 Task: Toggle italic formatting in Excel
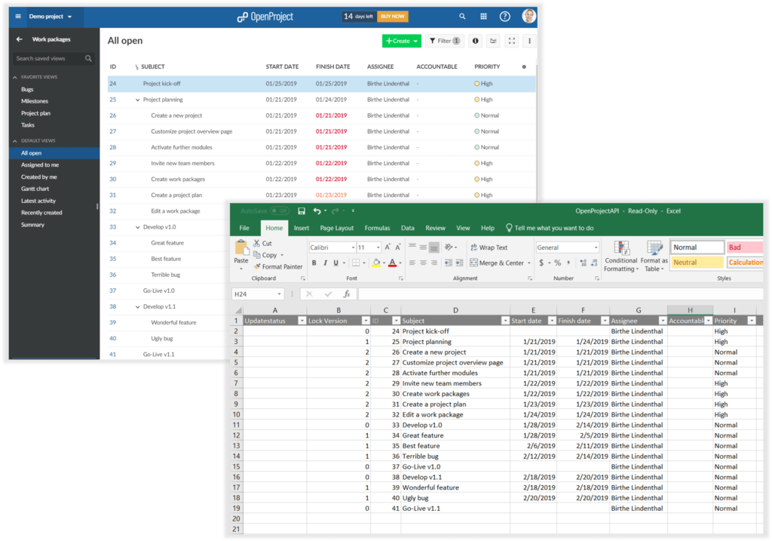tap(325, 263)
